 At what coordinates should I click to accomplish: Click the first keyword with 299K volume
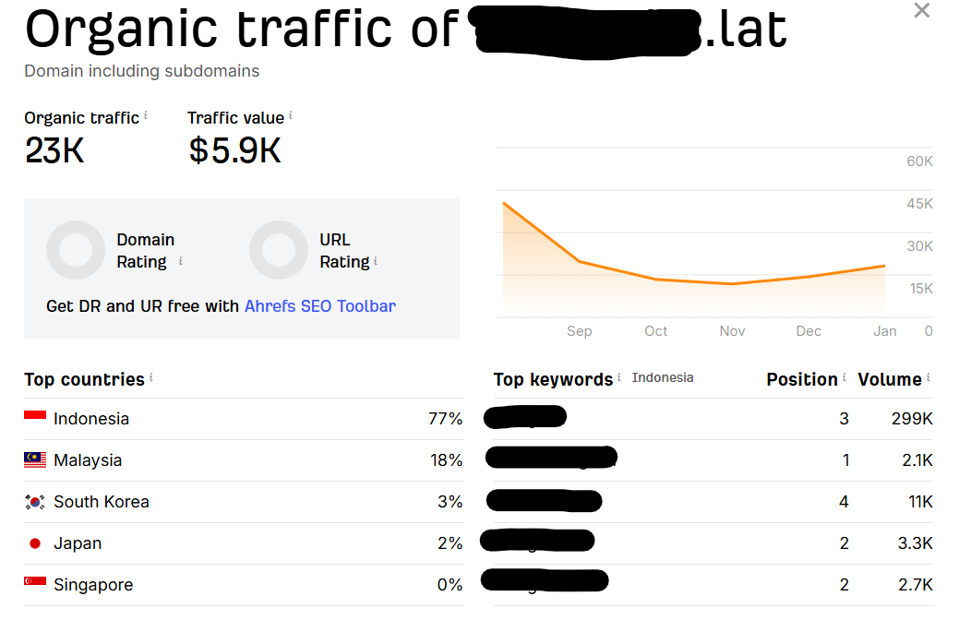click(525, 418)
